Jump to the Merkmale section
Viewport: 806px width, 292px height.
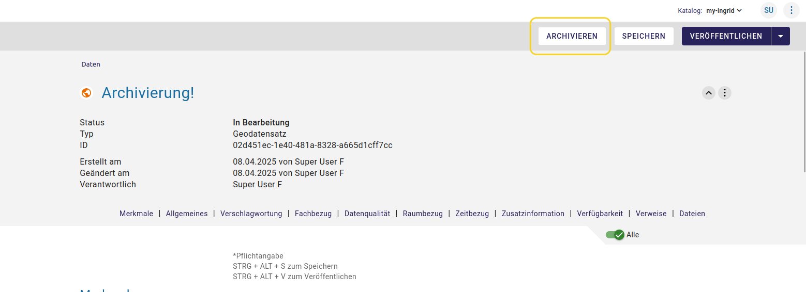point(136,214)
